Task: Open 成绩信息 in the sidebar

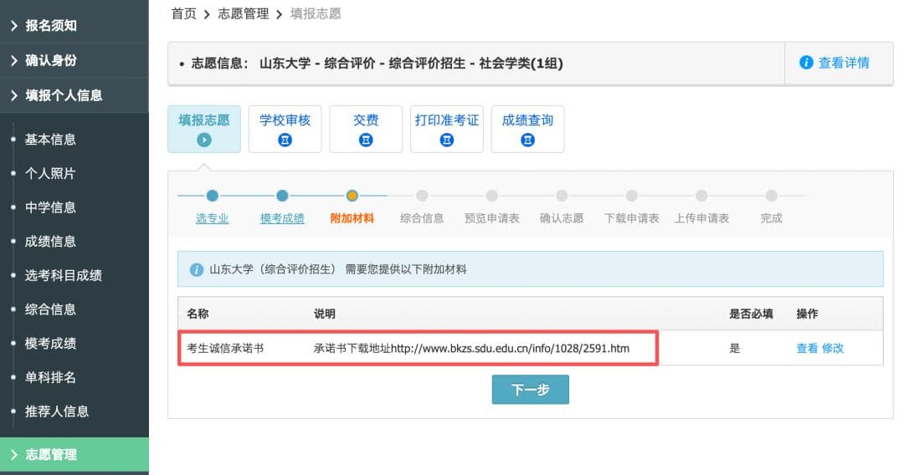Action: point(50,241)
